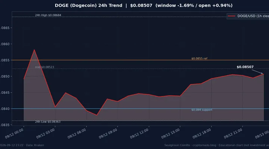This screenshot has width=269, height=149.
Task: Click the mid $0.08523 label
Action: coord(44,67)
